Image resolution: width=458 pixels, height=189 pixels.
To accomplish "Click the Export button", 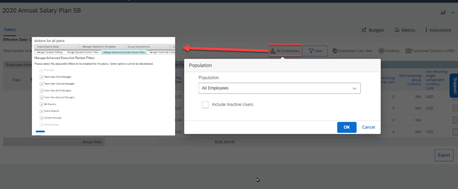I will (x=444, y=155).
